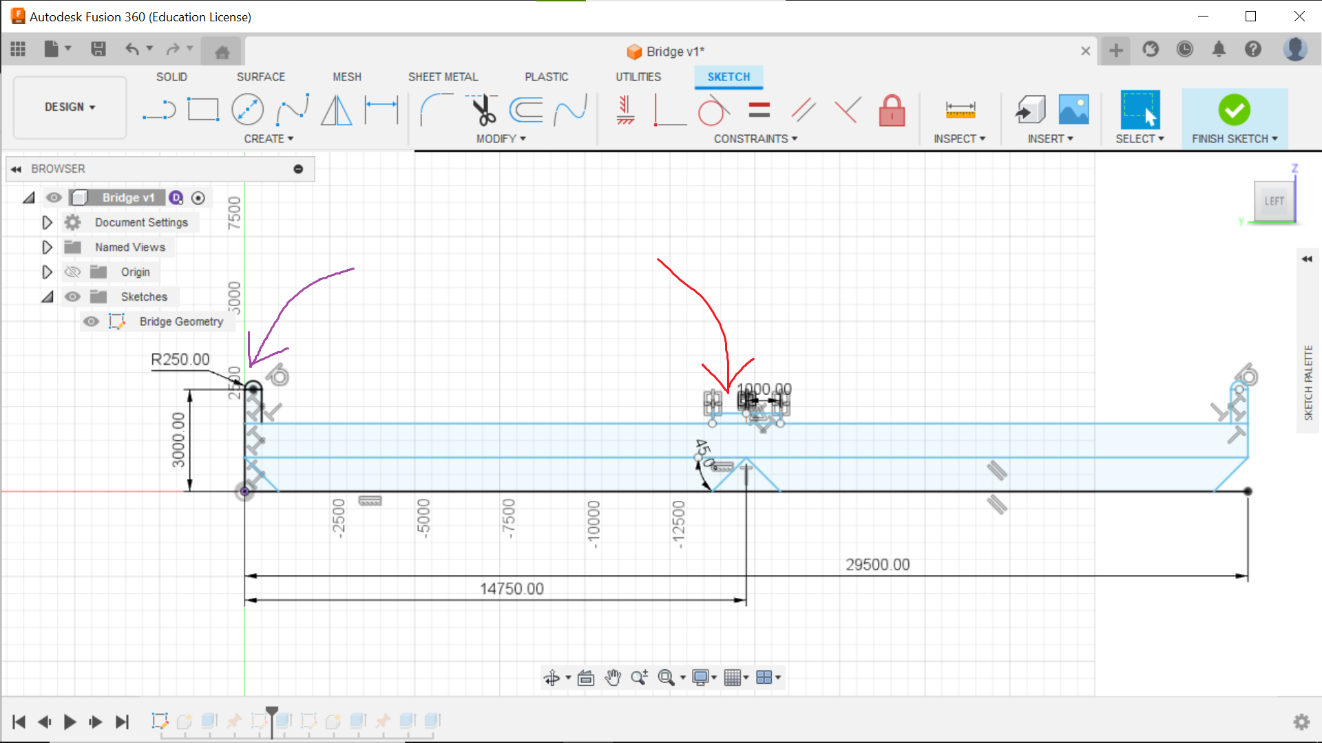Click the LEFT face of view cube
Viewport: 1322px width, 743px height.
coord(1274,202)
